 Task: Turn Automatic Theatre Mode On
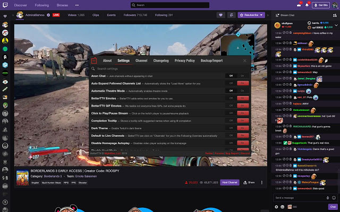coord(242,91)
